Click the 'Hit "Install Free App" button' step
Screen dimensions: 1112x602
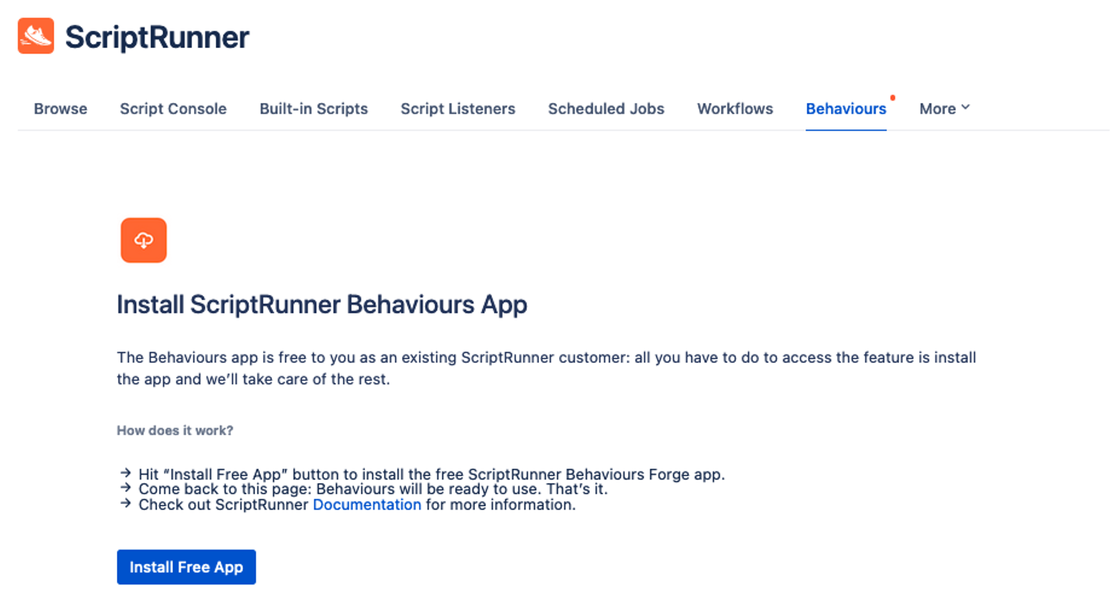pos(431,474)
